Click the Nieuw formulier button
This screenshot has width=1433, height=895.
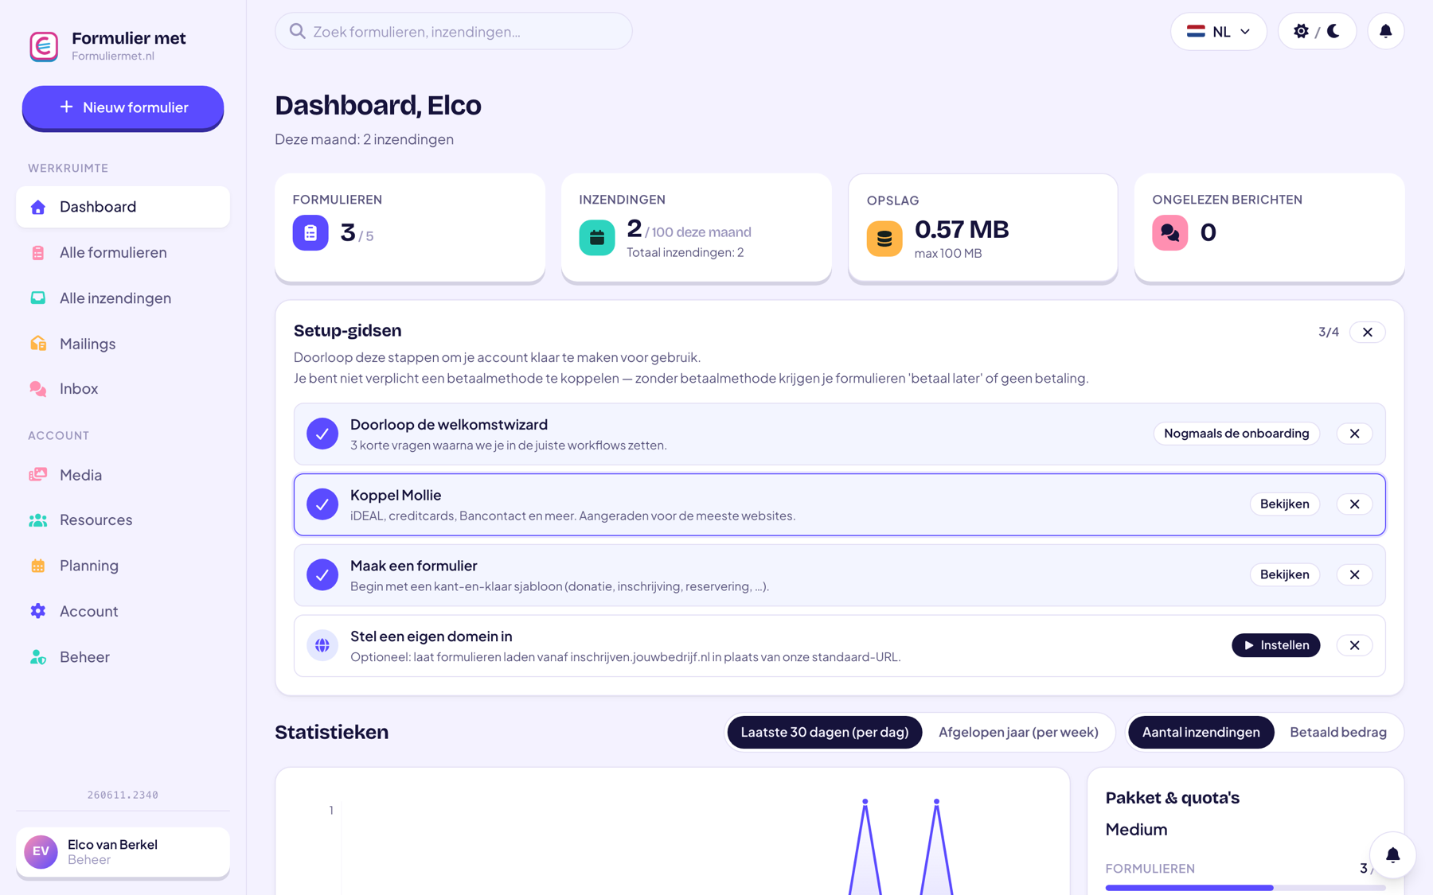click(x=123, y=107)
